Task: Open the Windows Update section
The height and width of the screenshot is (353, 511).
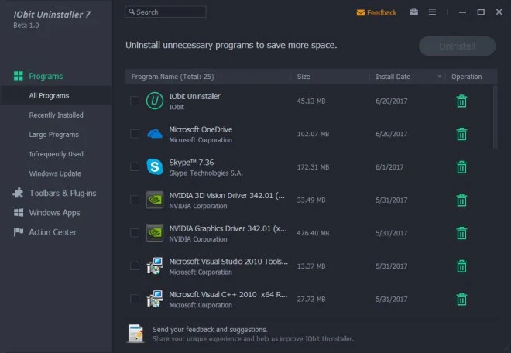Action: [55, 173]
